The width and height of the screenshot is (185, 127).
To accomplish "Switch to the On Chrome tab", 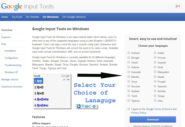I will pos(32,17).
